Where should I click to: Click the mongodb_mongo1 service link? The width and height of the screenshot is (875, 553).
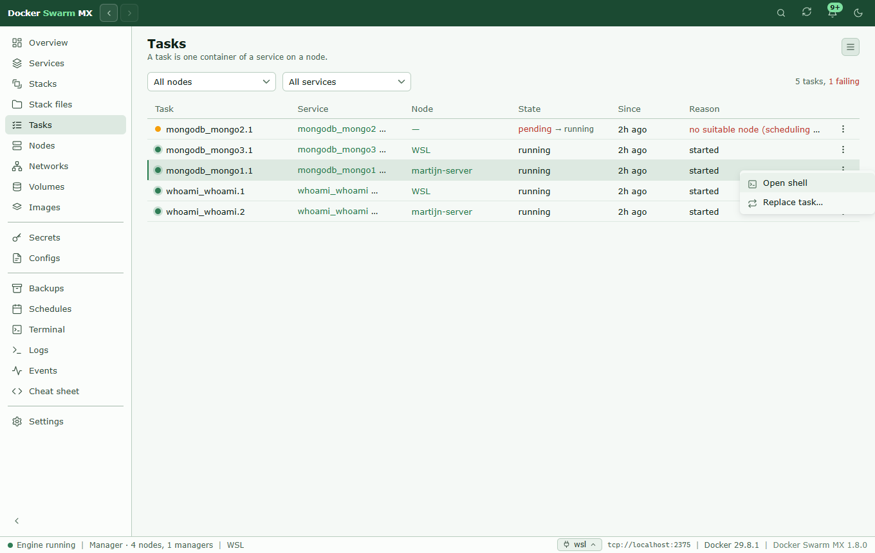click(336, 170)
